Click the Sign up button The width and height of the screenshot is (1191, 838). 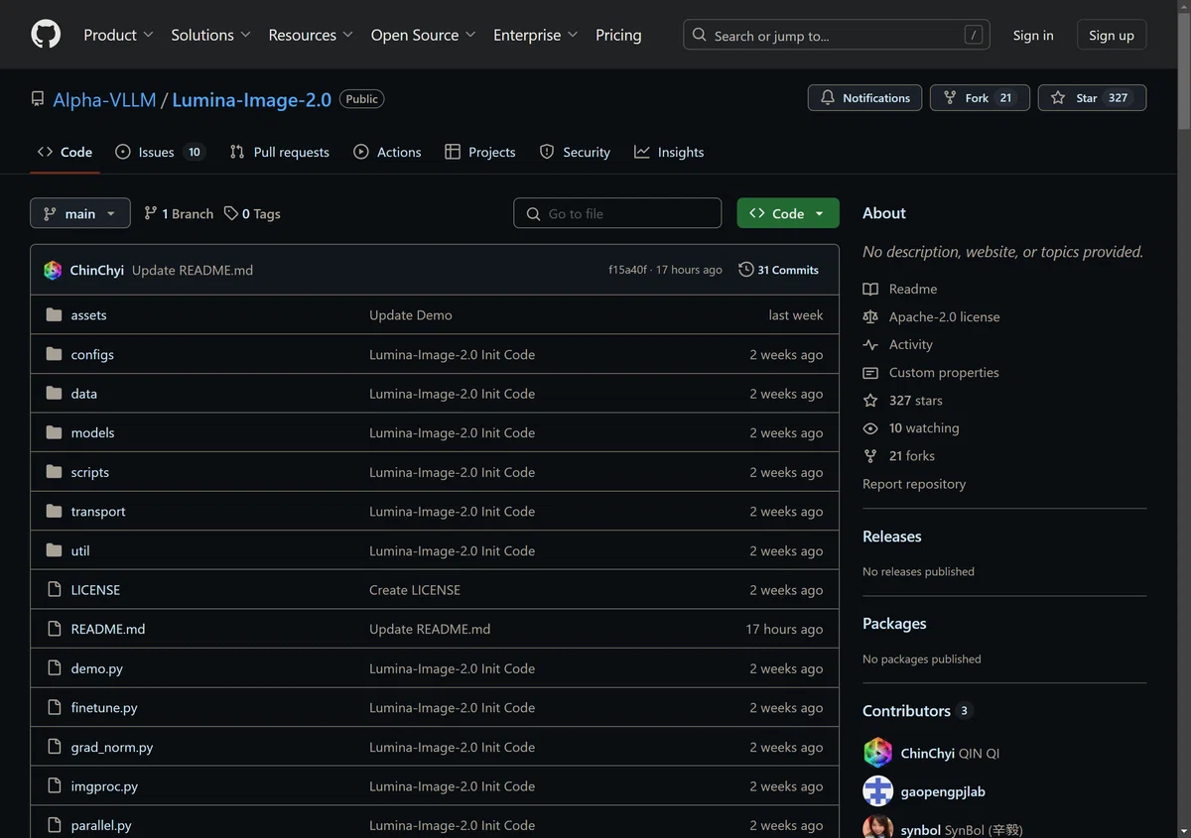[x=1112, y=35]
